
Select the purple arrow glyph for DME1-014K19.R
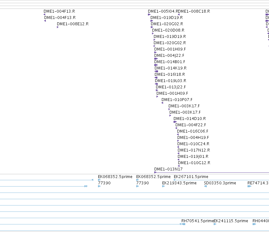pos(156,71)
